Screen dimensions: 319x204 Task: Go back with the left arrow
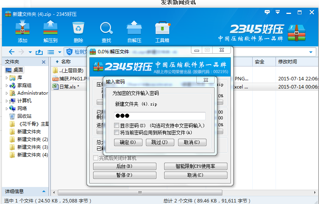tap(11, 52)
